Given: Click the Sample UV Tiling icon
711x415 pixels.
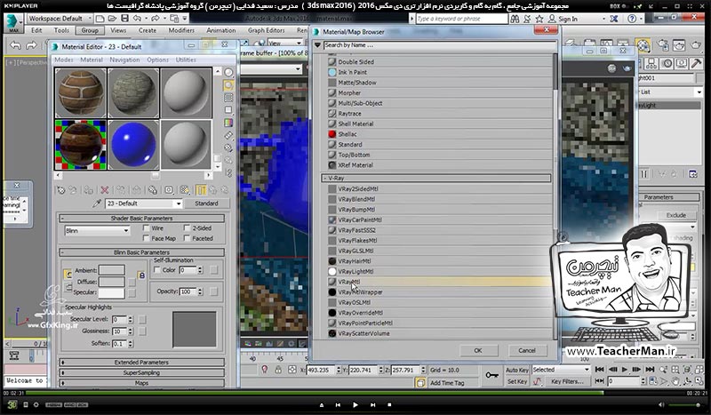Looking at the screenshot, I should pos(228,110).
